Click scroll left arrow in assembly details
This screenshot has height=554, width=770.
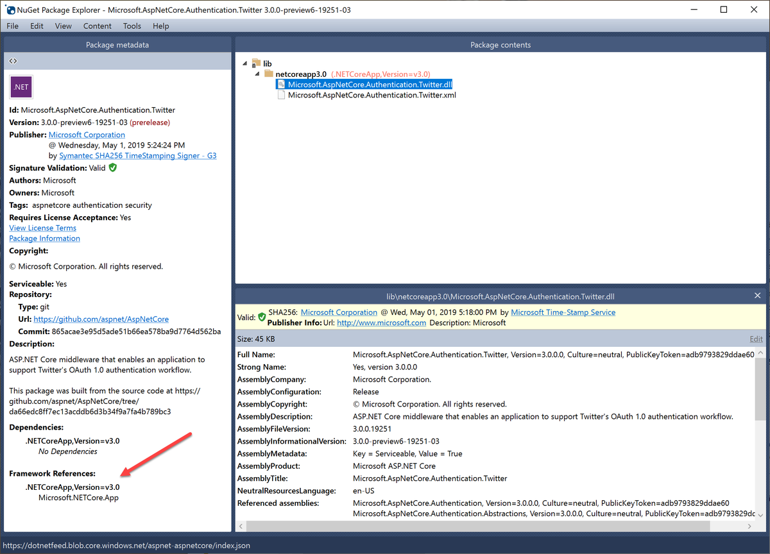(x=241, y=526)
